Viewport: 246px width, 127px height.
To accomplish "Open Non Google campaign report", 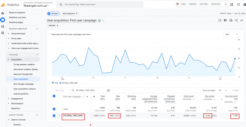I will pos(23,84).
